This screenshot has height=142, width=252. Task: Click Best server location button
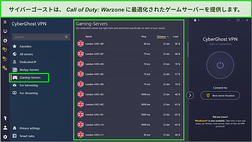click(x=220, y=95)
